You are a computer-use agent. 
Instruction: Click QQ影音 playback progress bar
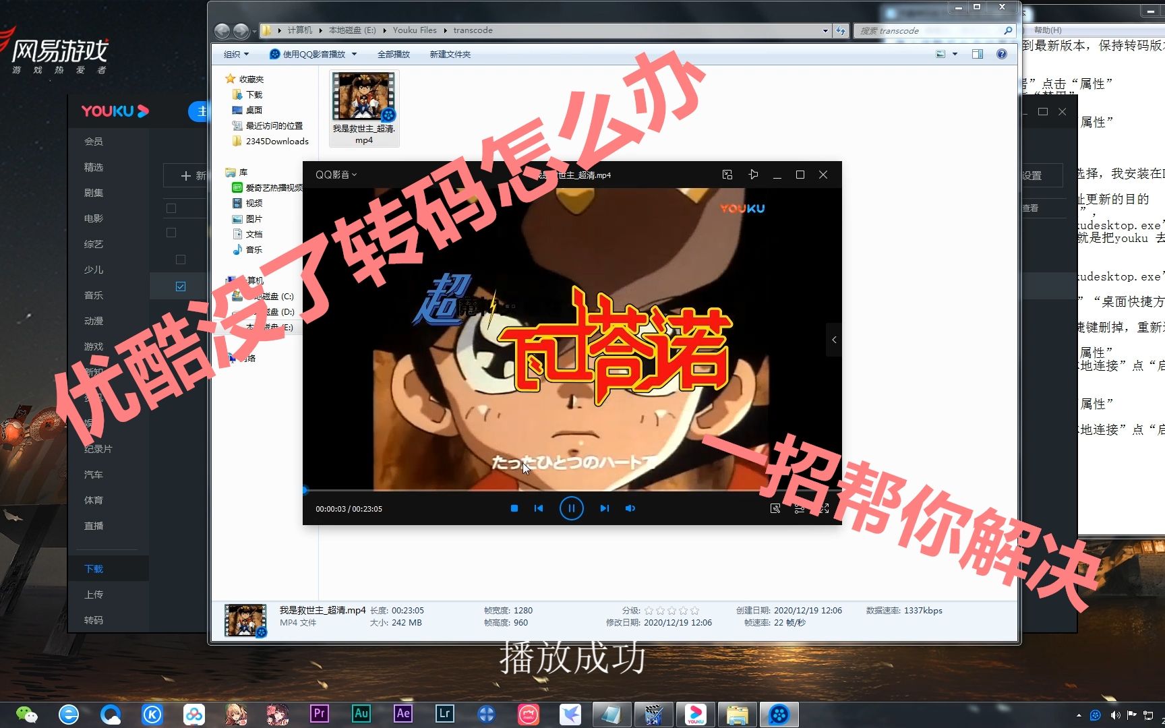(572, 490)
